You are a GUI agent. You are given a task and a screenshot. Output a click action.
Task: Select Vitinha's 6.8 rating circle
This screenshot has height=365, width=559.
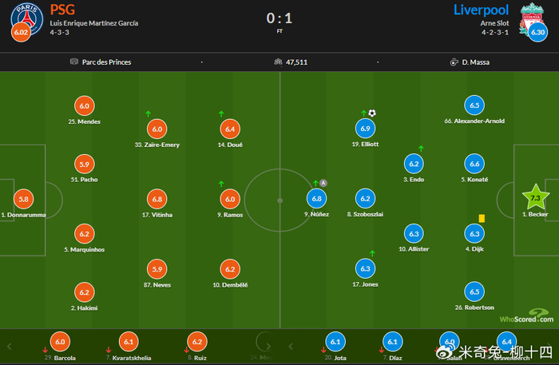pyautogui.click(x=157, y=199)
